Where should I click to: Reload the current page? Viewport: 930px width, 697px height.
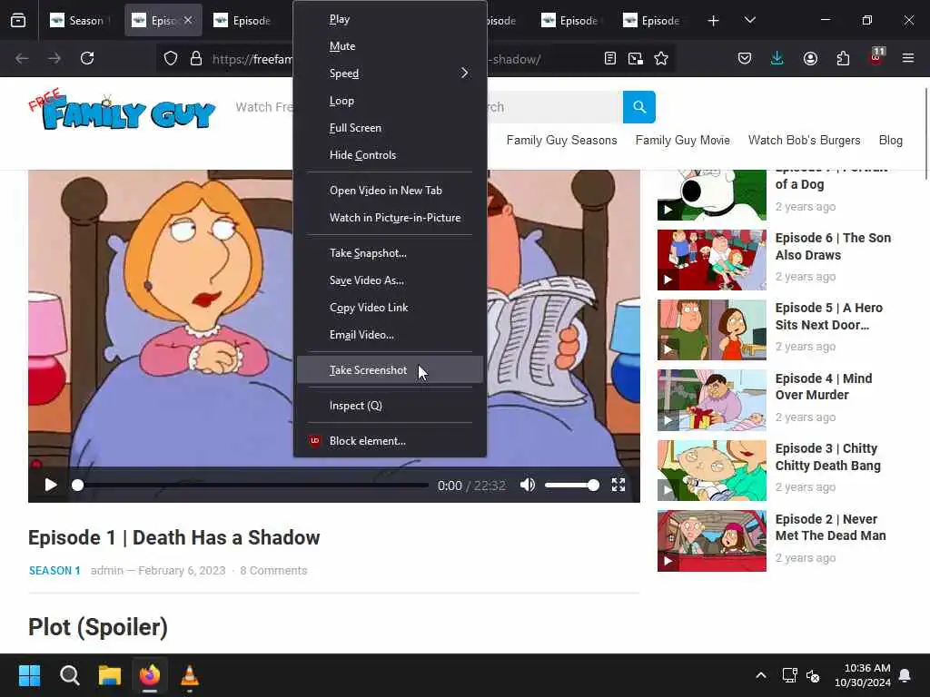[x=87, y=58]
